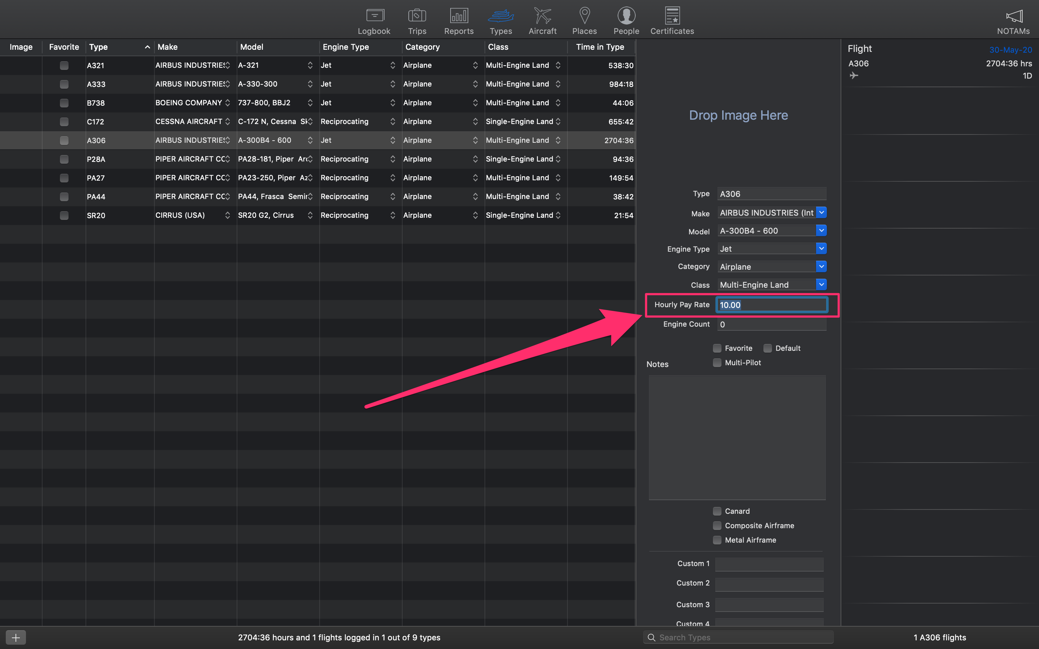Image resolution: width=1039 pixels, height=649 pixels.
Task: Sort by the Make column header
Action: pyautogui.click(x=195, y=47)
